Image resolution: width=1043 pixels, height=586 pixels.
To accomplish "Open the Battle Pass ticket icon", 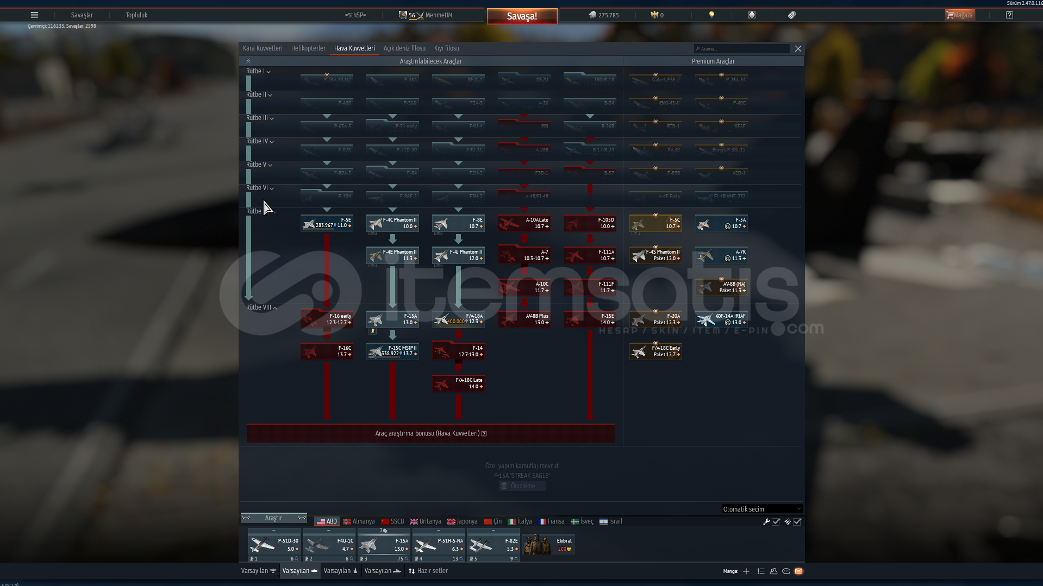I will point(792,15).
